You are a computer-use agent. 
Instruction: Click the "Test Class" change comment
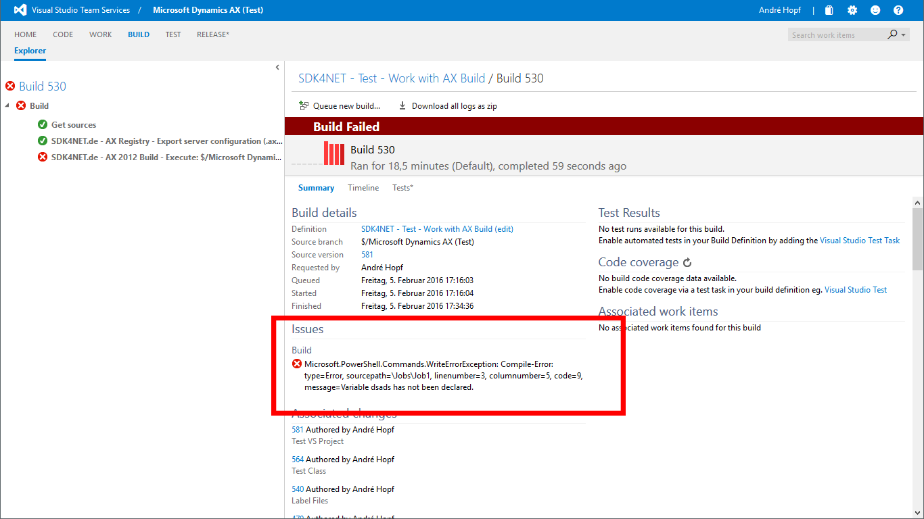click(x=308, y=471)
